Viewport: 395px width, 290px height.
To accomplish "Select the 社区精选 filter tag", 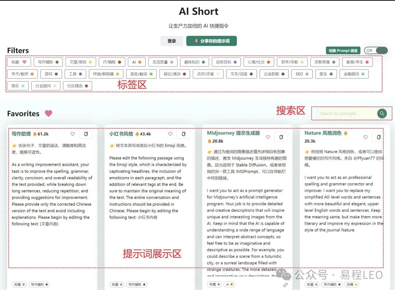I will (x=77, y=86).
